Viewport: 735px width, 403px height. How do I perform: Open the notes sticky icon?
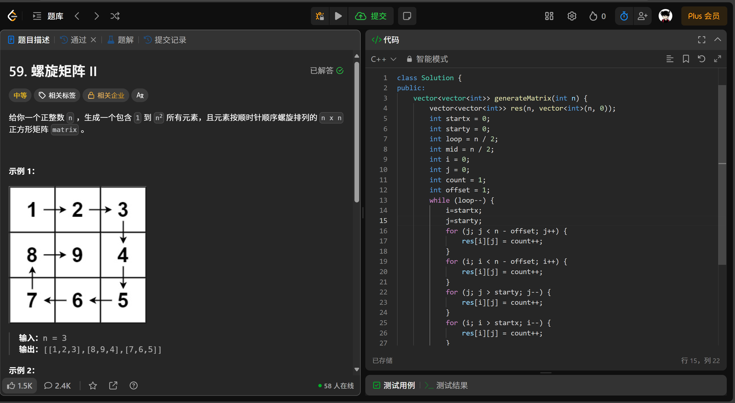(407, 16)
